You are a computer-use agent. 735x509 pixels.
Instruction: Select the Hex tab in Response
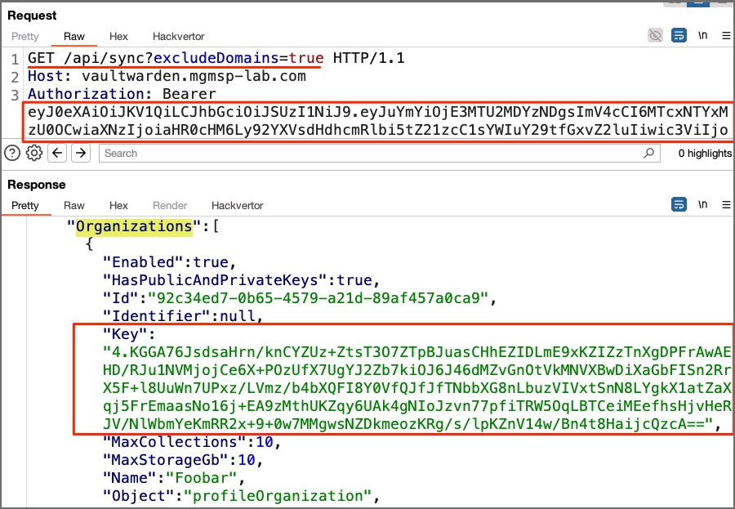(118, 206)
